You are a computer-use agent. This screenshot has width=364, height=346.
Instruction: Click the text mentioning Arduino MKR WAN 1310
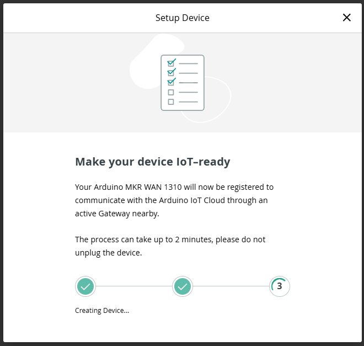tap(174, 200)
